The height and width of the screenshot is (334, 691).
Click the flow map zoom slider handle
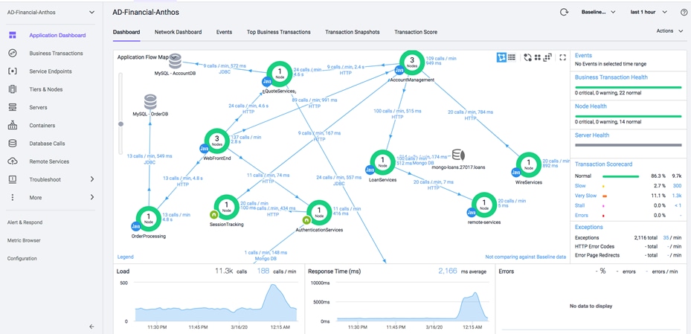pyautogui.click(x=120, y=123)
